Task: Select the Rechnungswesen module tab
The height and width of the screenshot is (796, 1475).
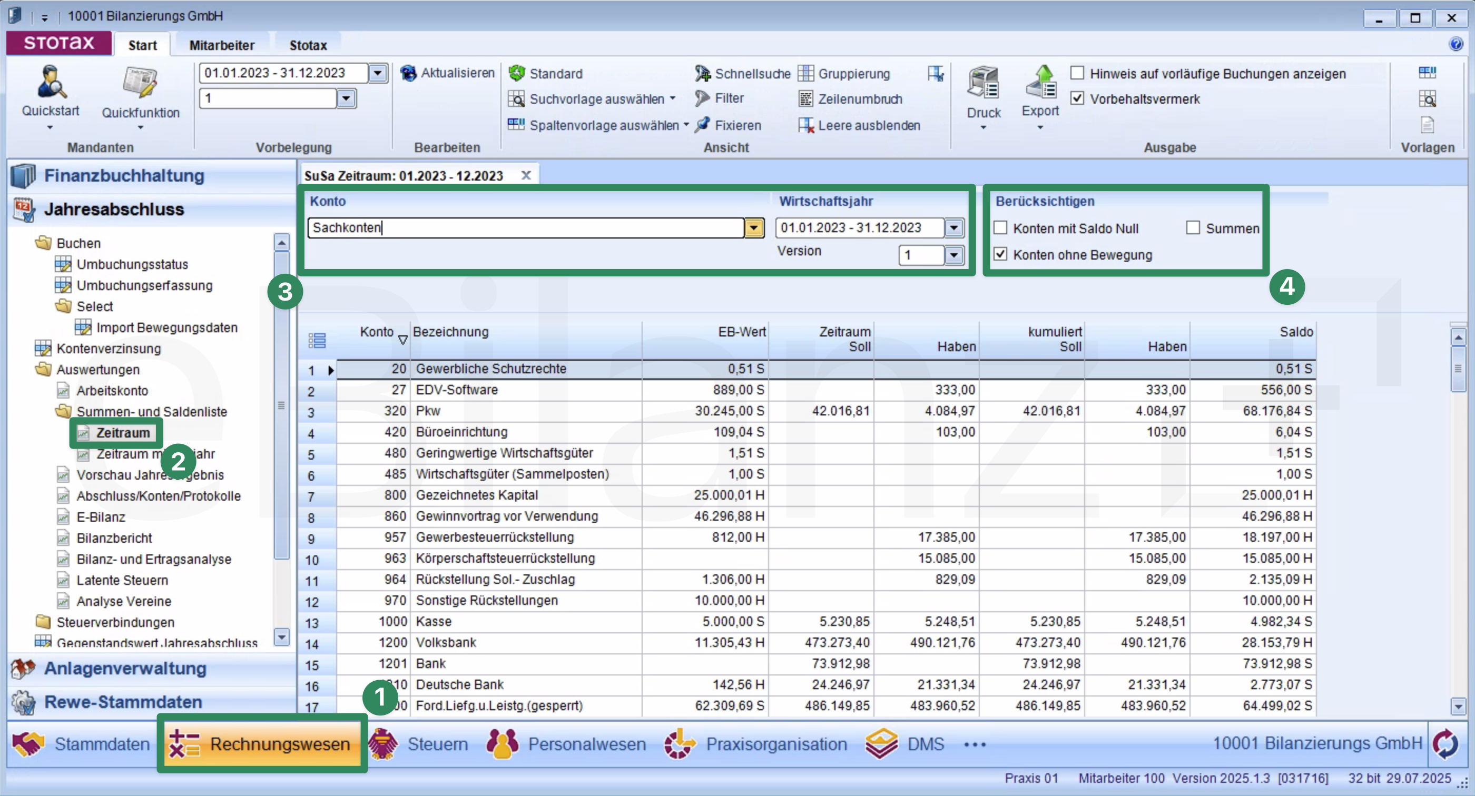Action: pos(262,744)
